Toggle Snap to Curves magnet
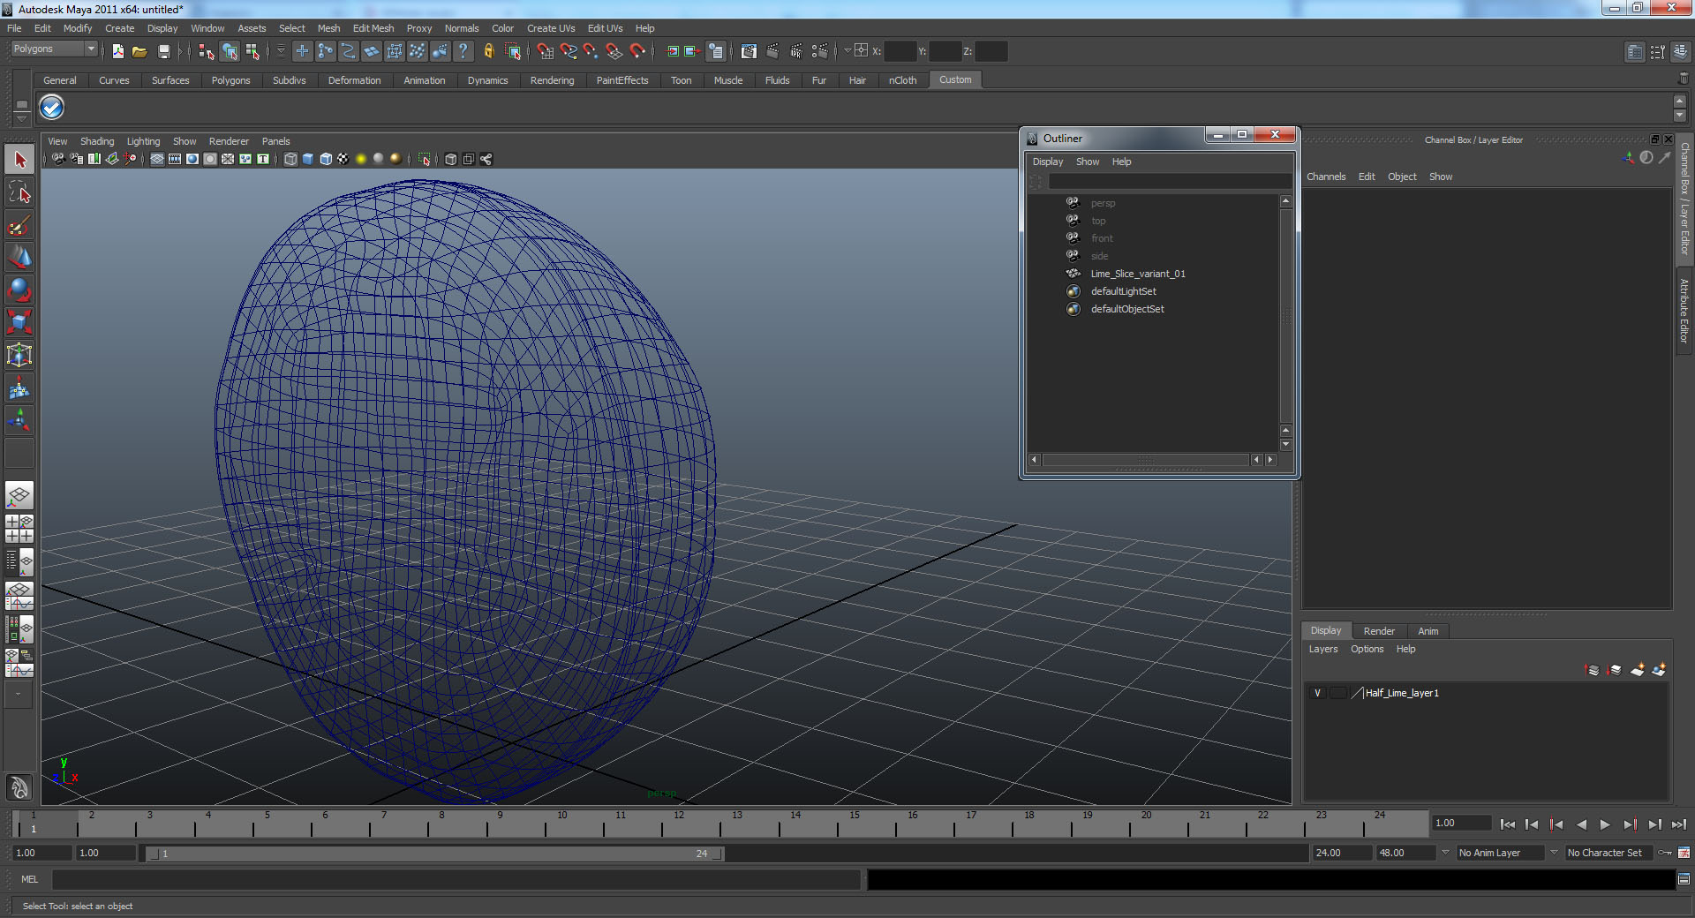Image resolution: width=1695 pixels, height=918 pixels. tap(569, 51)
